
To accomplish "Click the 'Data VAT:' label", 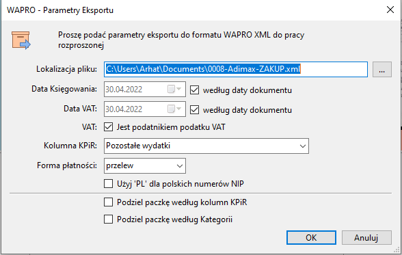I will pyautogui.click(x=81, y=109).
